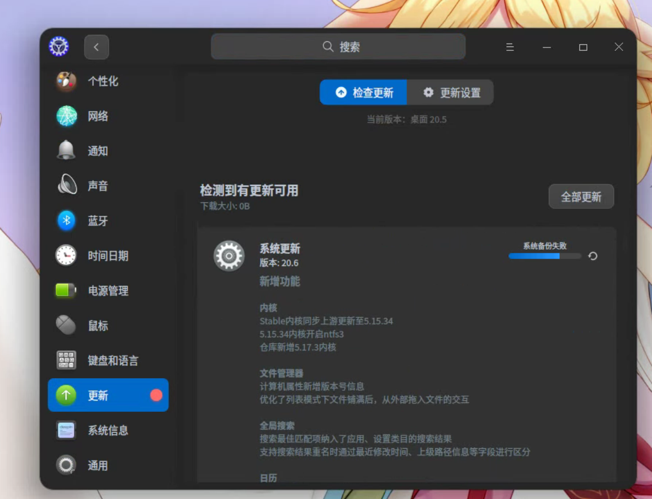Open Mouse (鼠标) settings icon

pos(66,325)
